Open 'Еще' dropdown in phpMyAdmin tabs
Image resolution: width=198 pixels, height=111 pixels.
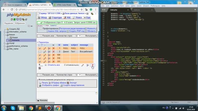87,18
